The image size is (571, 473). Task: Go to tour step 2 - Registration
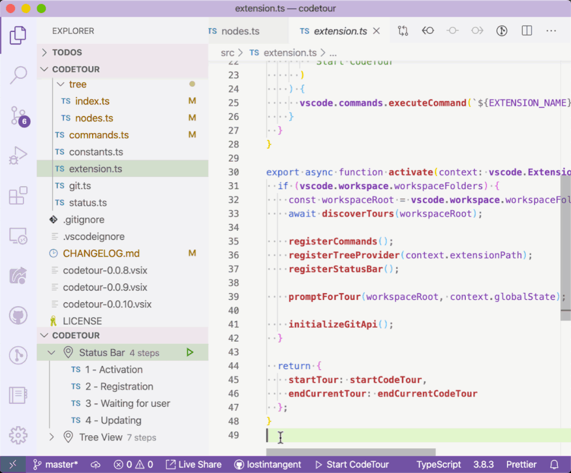point(122,386)
